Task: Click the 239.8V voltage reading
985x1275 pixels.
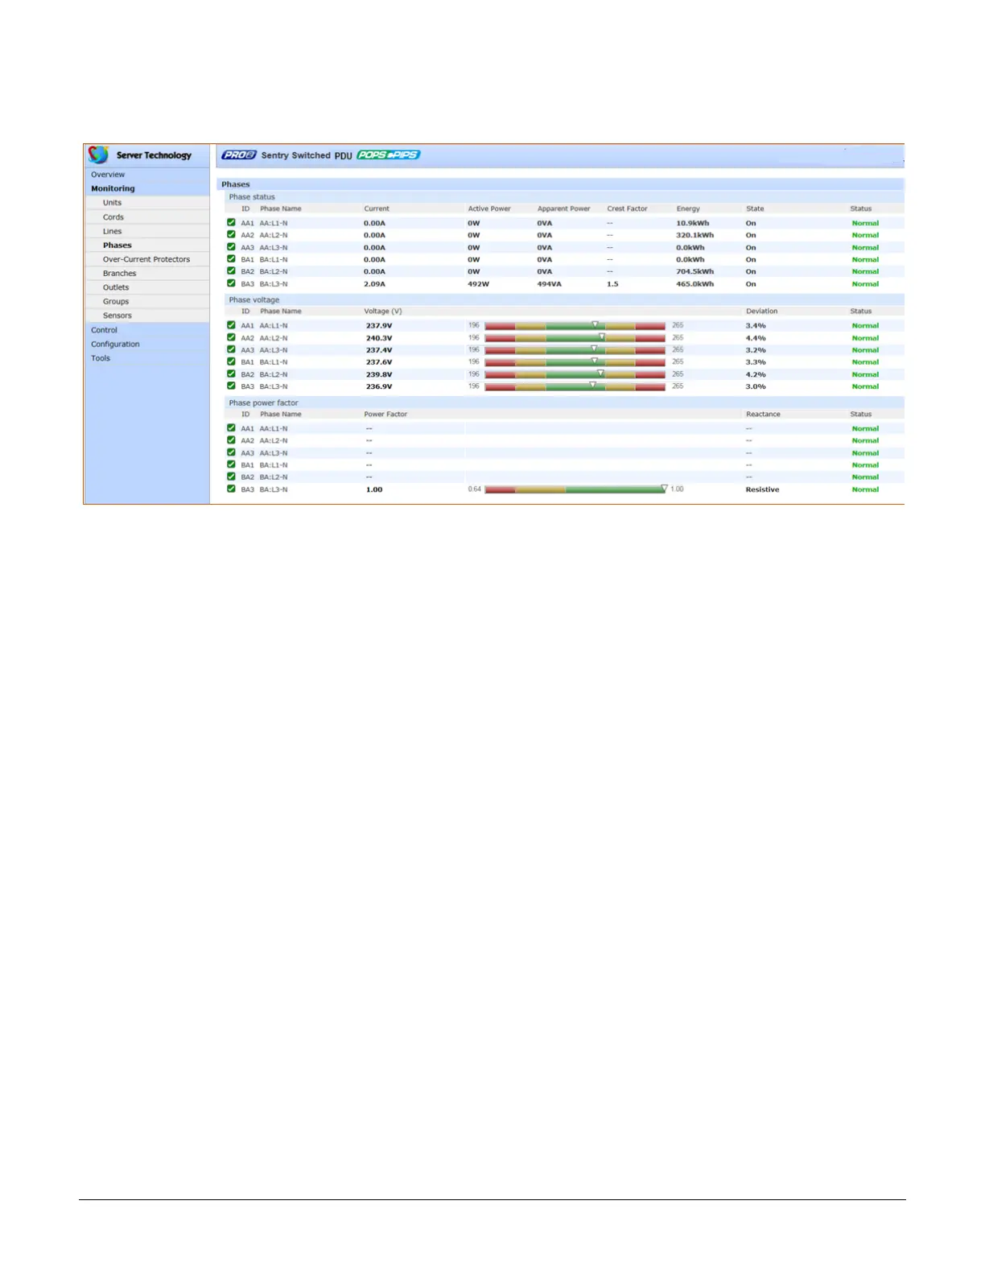Action: click(x=379, y=374)
